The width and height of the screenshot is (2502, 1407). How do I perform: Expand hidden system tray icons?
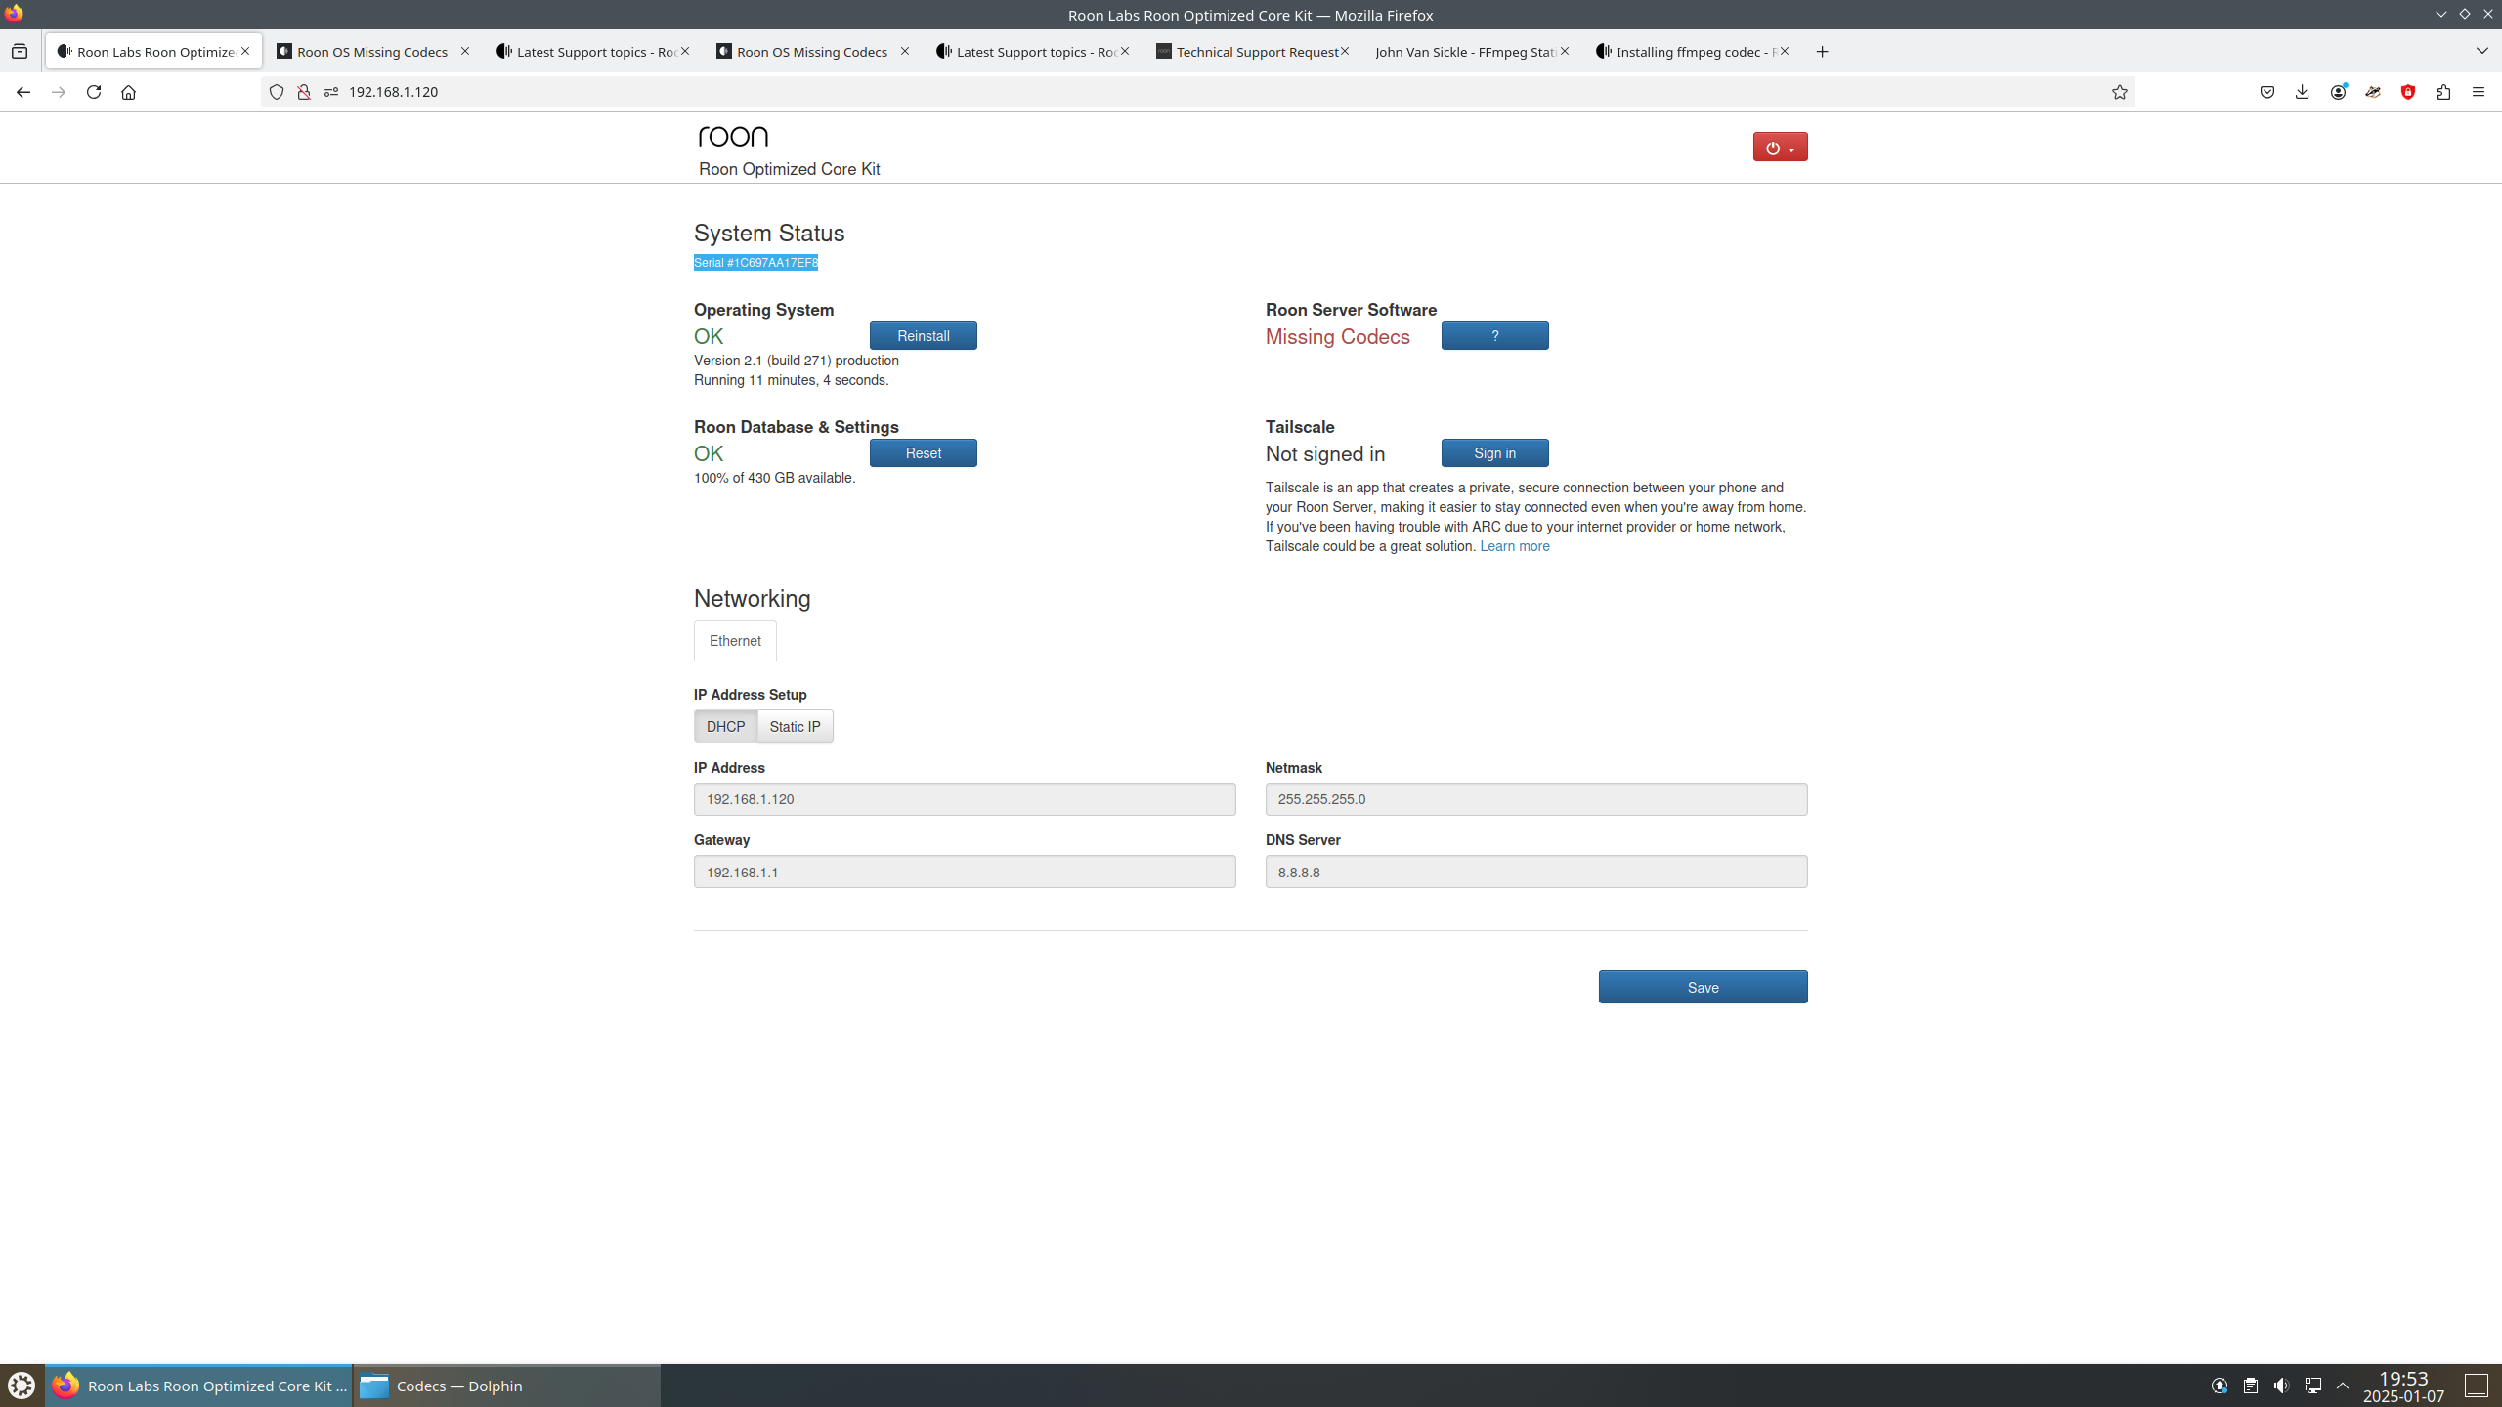2343,1386
